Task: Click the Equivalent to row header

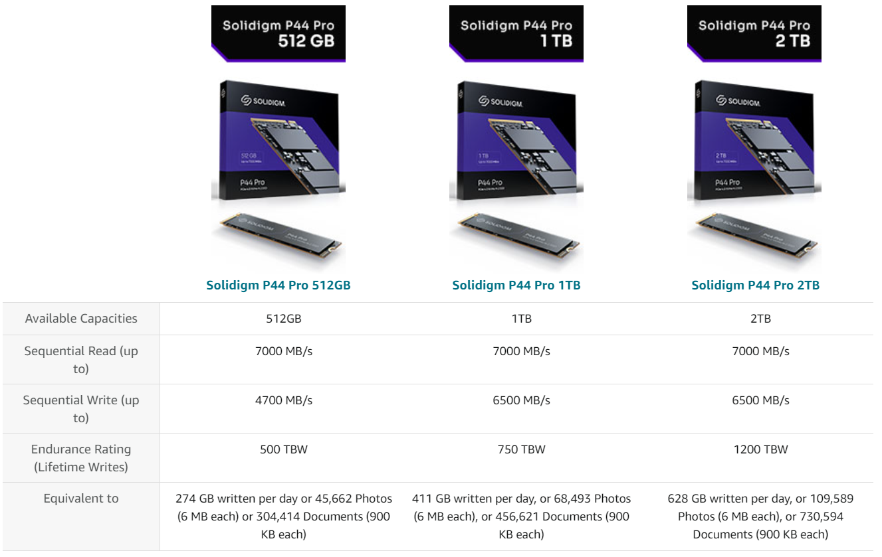Action: pyautogui.click(x=81, y=499)
